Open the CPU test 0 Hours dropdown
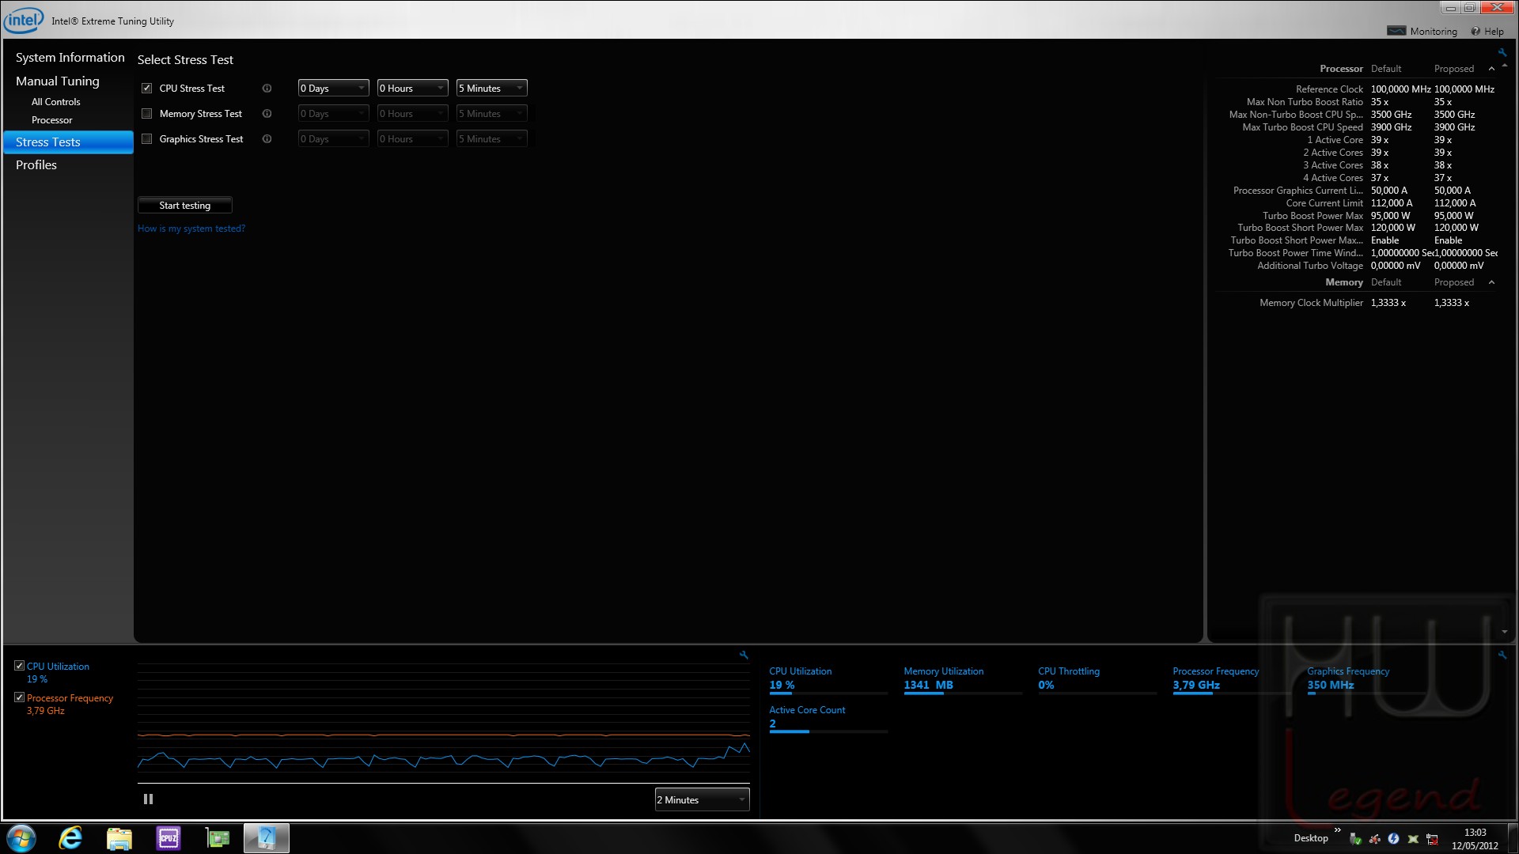Image resolution: width=1519 pixels, height=854 pixels. [412, 89]
